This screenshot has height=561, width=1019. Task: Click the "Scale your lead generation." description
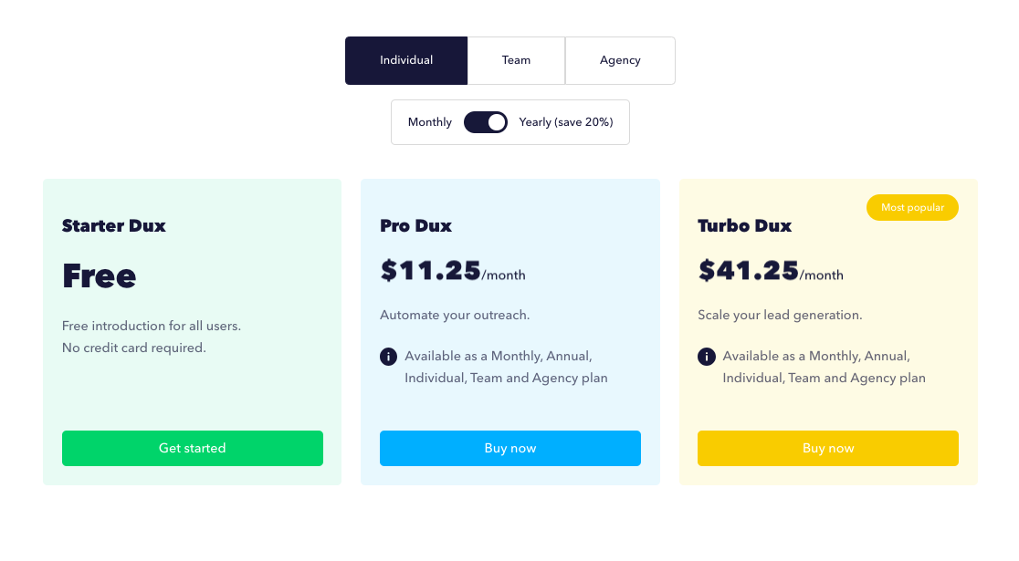coord(780,315)
